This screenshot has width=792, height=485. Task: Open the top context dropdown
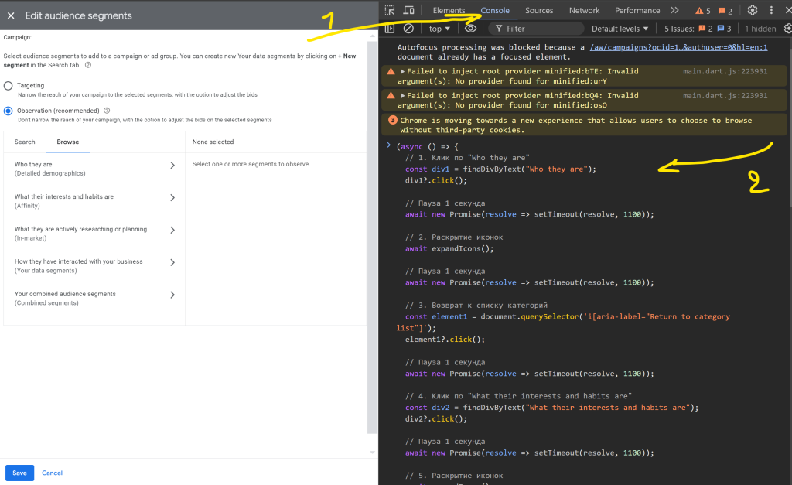coord(440,29)
